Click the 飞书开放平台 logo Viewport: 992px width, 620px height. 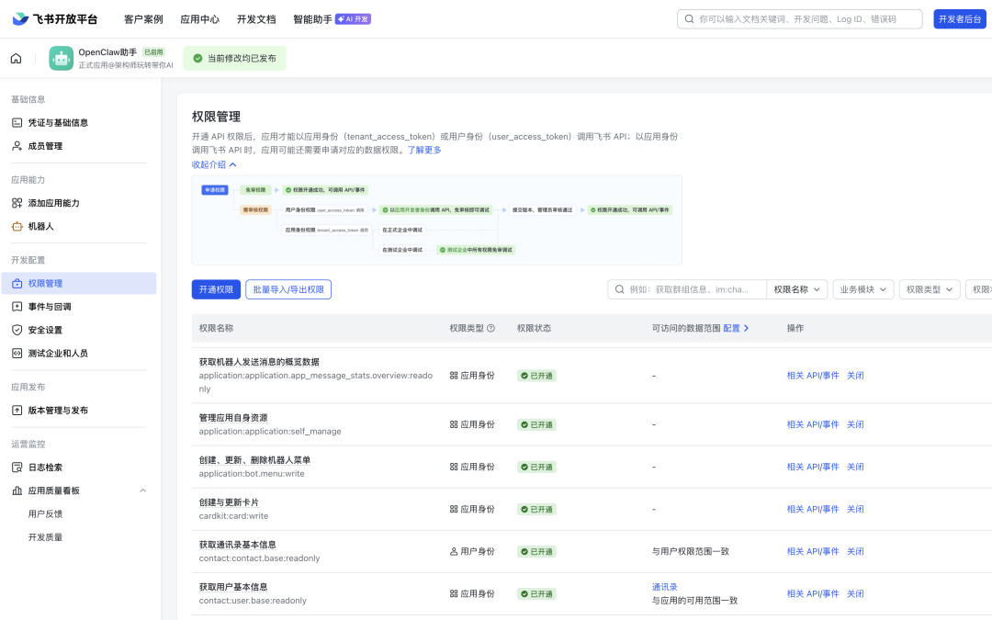[55, 17]
